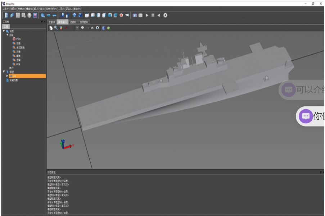Open the 解决方案(S) menu
The height and width of the screenshot is (216, 325).
click(39, 9)
